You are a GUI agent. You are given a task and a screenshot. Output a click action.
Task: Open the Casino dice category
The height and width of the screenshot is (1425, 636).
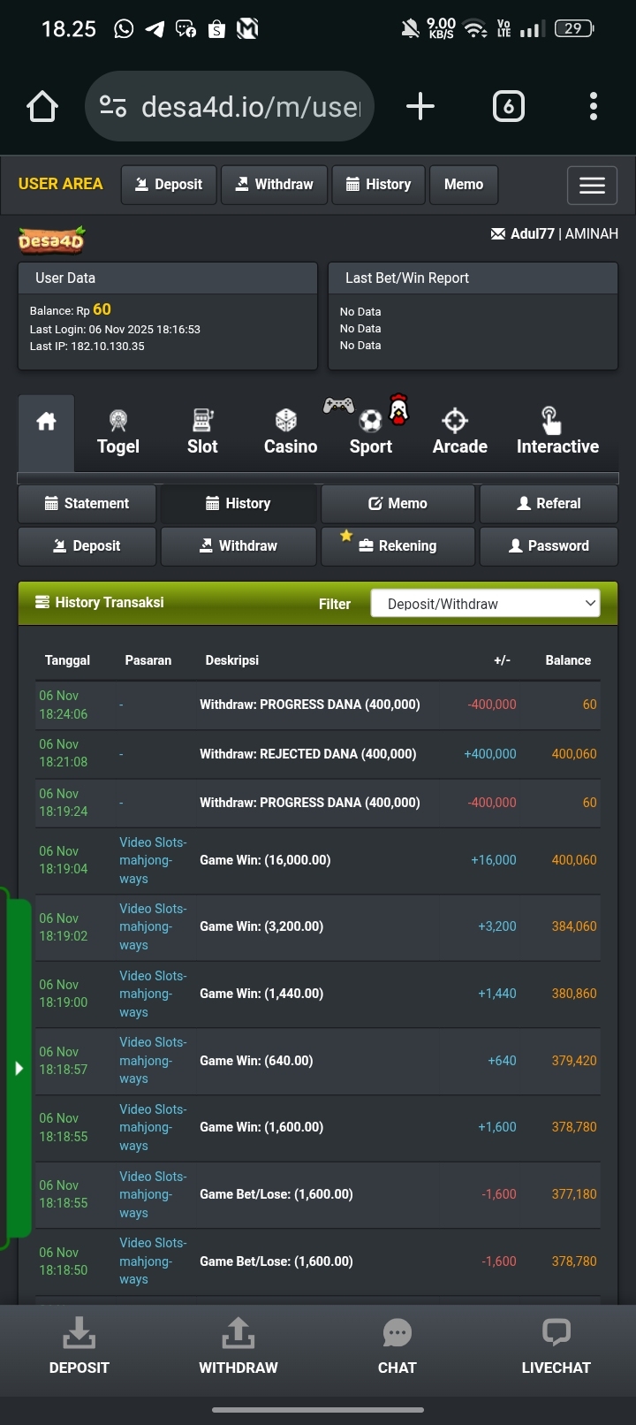291,433
